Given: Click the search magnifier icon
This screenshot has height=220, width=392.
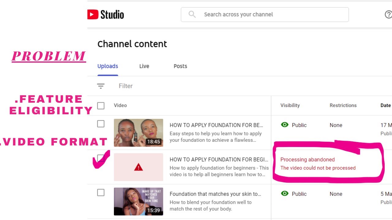Looking at the screenshot, I should click(192, 14).
